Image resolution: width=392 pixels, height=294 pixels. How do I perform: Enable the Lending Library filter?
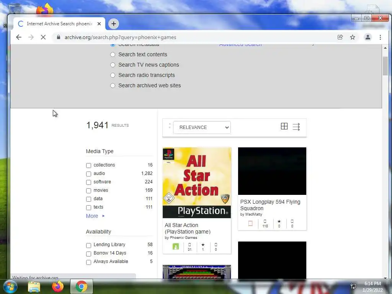[88, 245]
